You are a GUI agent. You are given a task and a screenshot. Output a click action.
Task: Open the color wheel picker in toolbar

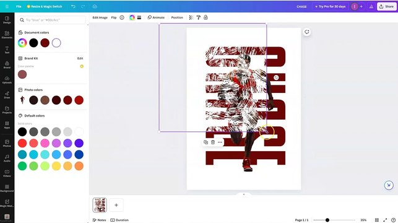tap(132, 17)
